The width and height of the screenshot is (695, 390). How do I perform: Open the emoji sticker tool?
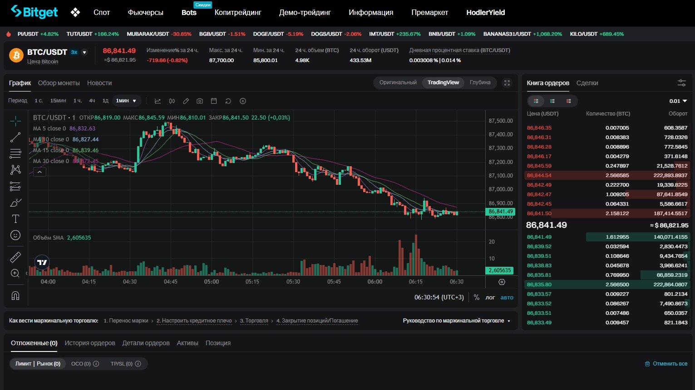(15, 235)
